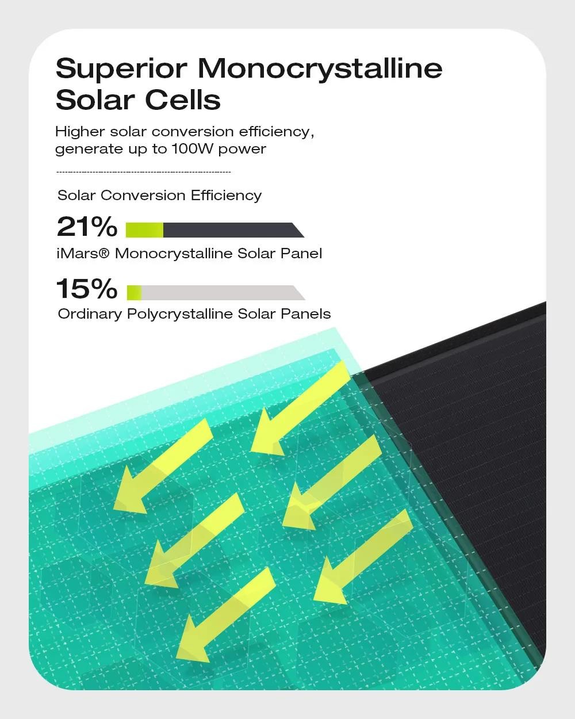This screenshot has height=719, width=575.
Task: Click the large 21% figure
Action: (87, 227)
